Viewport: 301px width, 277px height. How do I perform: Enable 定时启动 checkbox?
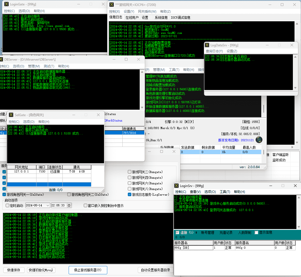pyautogui.click(x=7, y=205)
